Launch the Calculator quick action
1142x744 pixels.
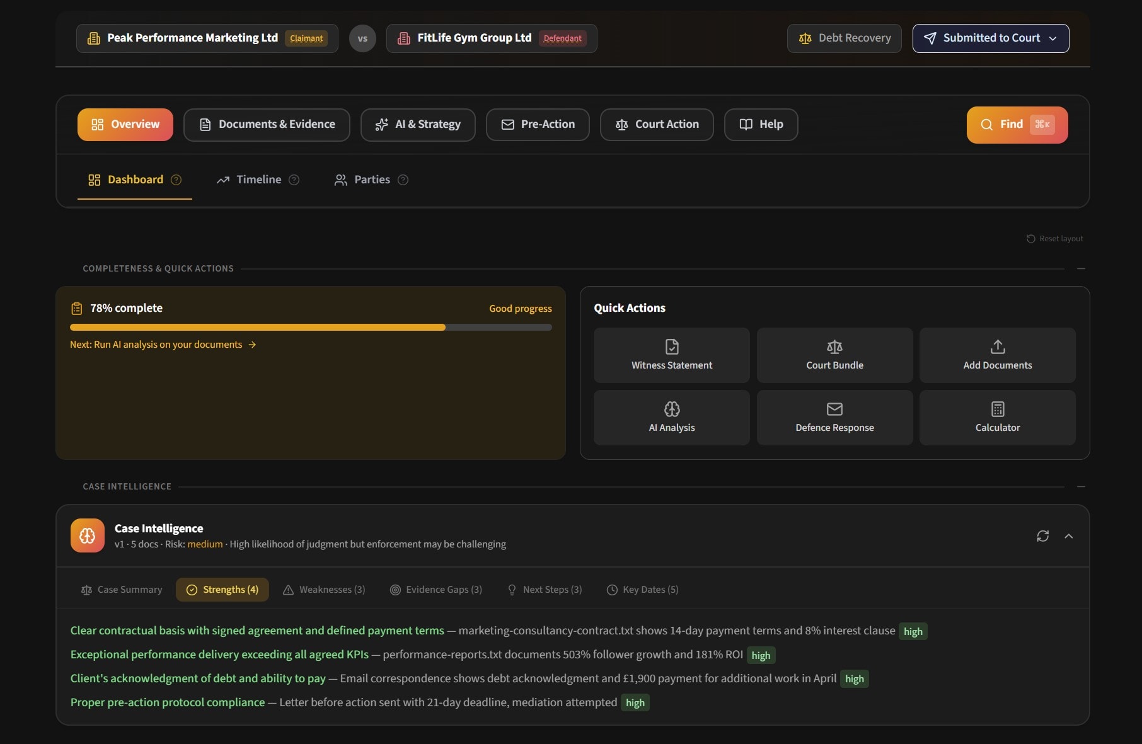point(997,417)
